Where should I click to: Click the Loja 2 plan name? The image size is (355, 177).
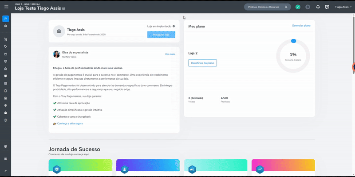pos(193,53)
